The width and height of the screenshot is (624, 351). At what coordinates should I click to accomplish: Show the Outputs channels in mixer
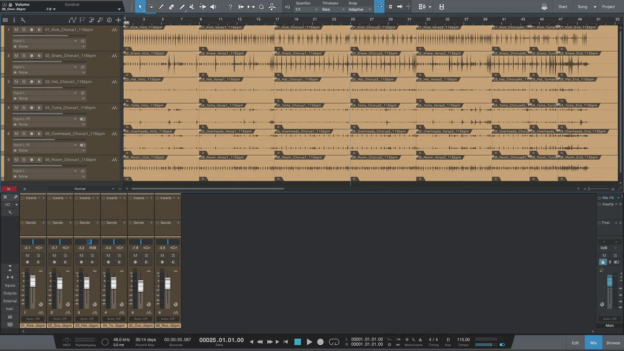click(10, 293)
